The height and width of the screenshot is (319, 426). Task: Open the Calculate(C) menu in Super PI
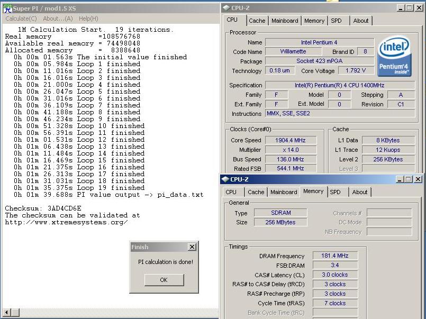pos(21,19)
